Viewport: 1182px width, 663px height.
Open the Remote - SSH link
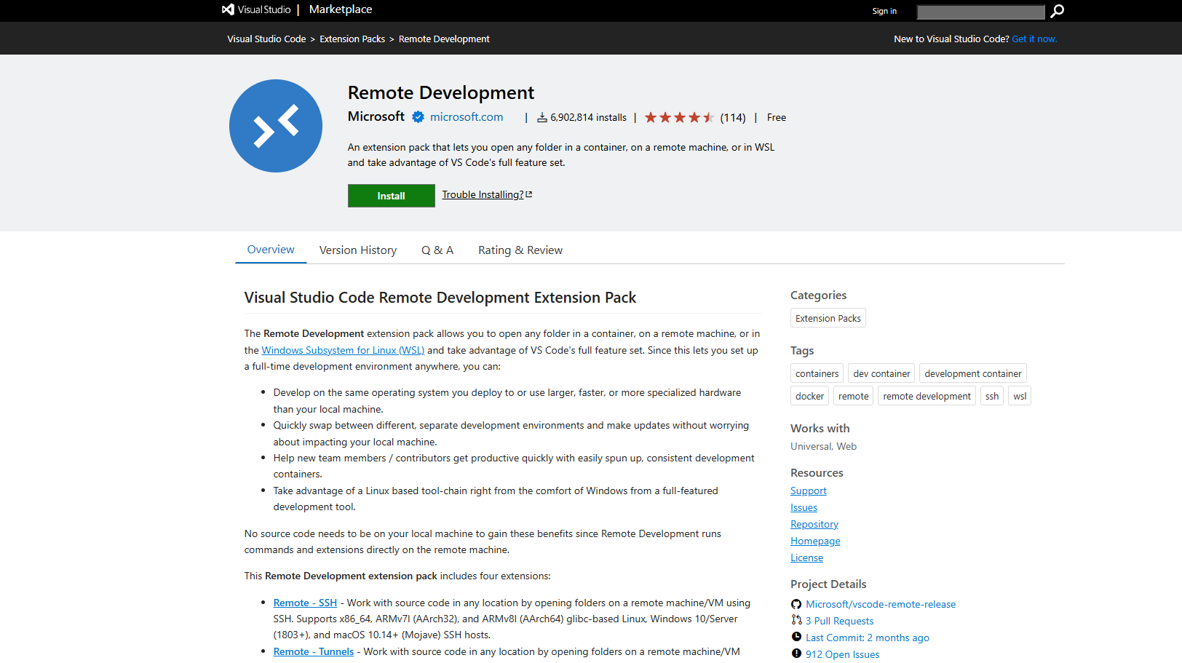pos(305,603)
